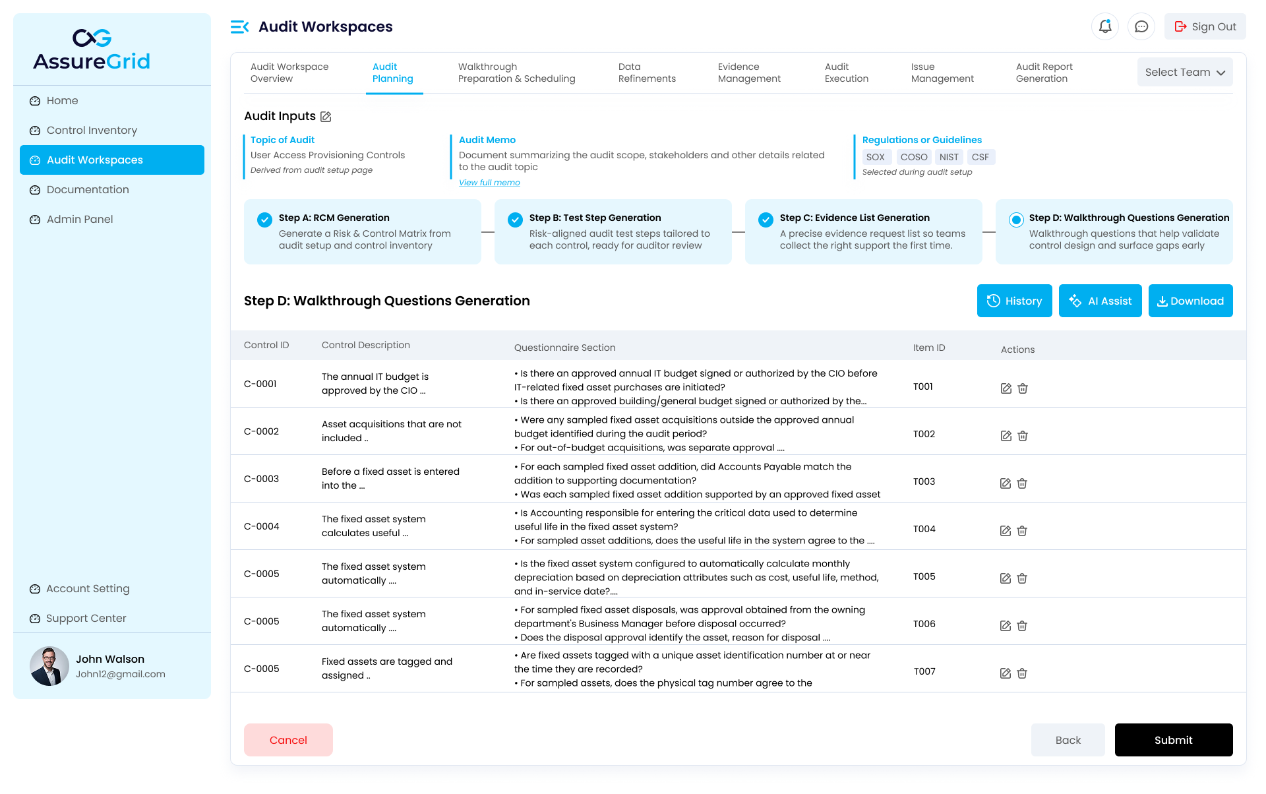
Task: Delete the T003 questionnaire item via trash icon
Action: point(1023,483)
